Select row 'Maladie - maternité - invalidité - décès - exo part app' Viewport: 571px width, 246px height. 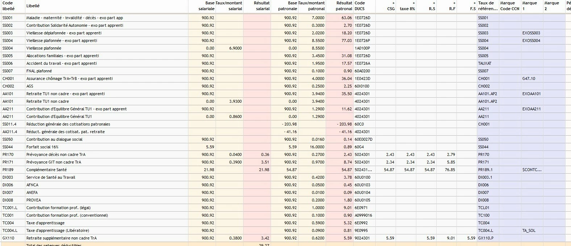point(285,18)
